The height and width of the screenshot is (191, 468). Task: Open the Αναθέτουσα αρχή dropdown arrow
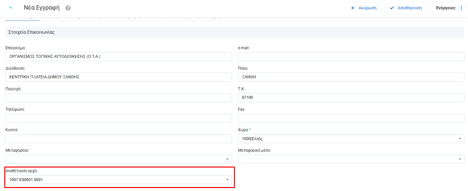[227, 180]
